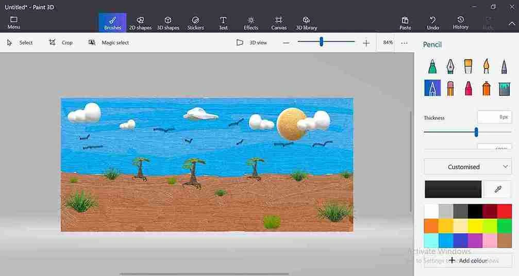The image size is (519, 276).
Task: Collapse the ribbon with the chevron
Action: 512,23
